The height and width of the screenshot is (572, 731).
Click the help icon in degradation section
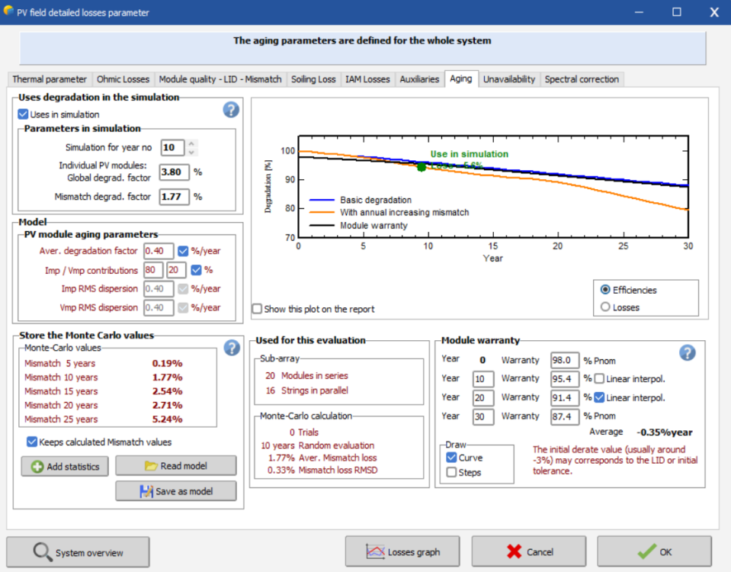[x=231, y=110]
